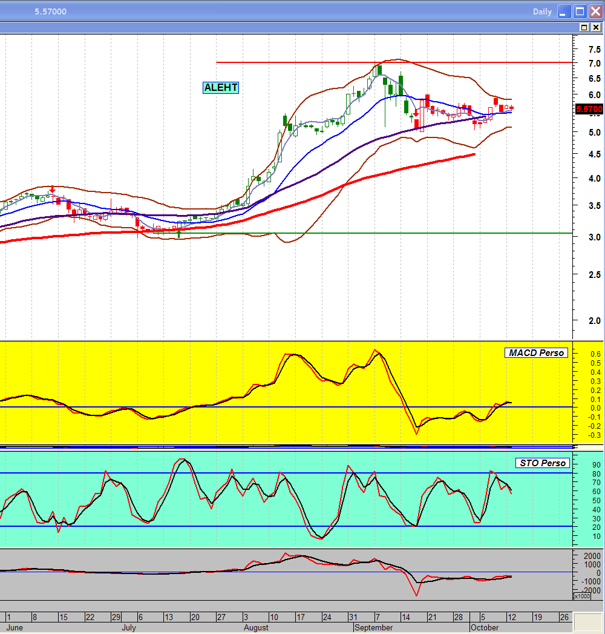Click the box at bottom-right of time axis
Viewport: 605px width, 634px height.
pyautogui.click(x=588, y=622)
